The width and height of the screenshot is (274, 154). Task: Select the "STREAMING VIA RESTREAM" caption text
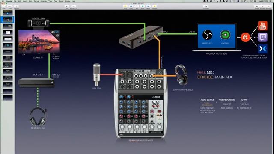point(254,56)
